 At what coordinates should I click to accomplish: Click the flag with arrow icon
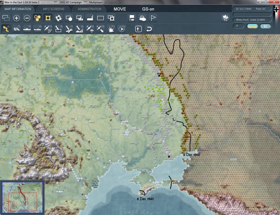click(132, 18)
